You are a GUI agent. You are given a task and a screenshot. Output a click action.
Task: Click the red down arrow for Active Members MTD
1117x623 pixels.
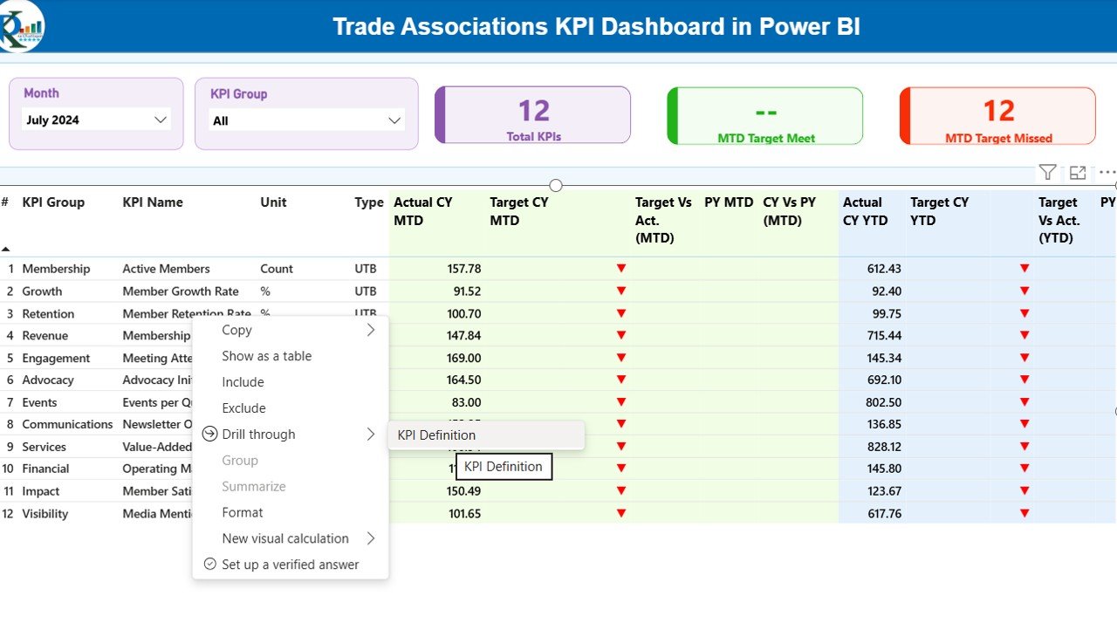coord(620,269)
